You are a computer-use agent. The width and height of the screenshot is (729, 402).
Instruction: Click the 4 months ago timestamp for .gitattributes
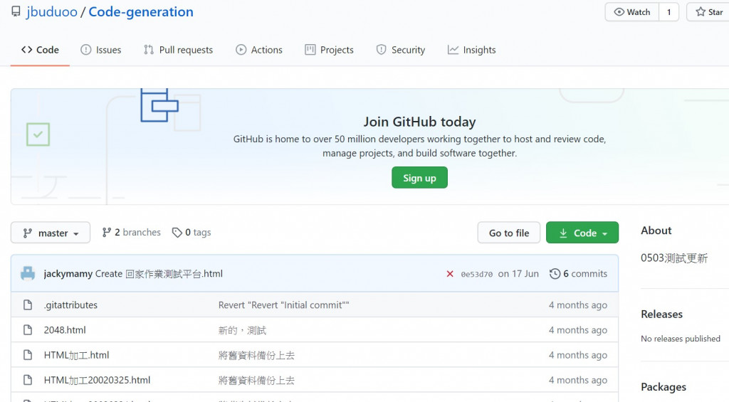pos(578,305)
